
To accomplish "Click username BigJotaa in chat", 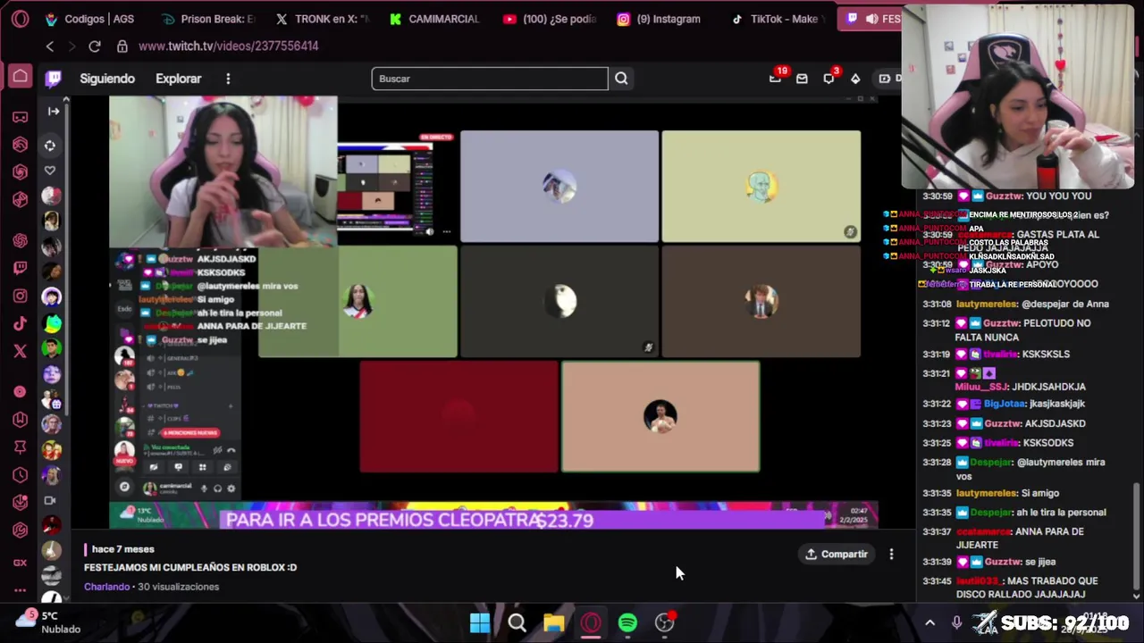I will [x=1005, y=404].
